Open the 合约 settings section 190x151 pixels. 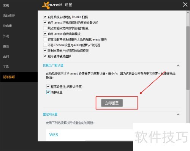point(6,57)
